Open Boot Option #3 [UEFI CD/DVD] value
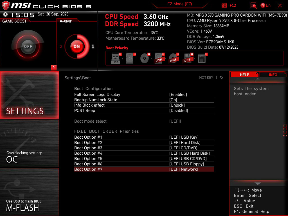288x216 pixels. click(183, 148)
